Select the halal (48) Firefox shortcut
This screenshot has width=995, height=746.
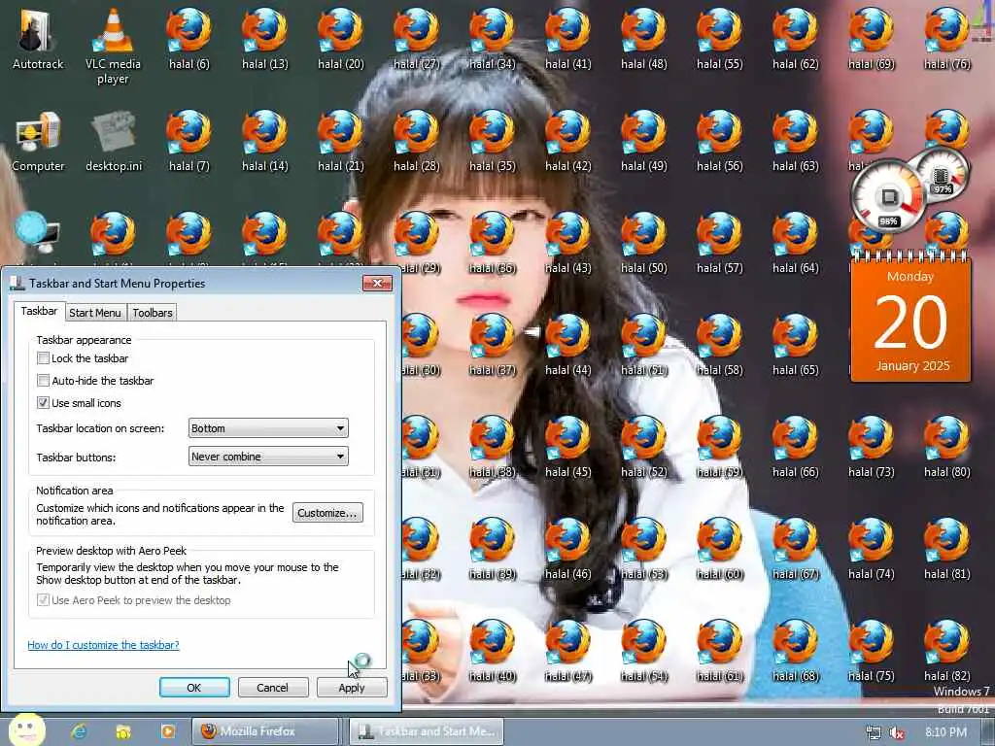[x=643, y=38]
